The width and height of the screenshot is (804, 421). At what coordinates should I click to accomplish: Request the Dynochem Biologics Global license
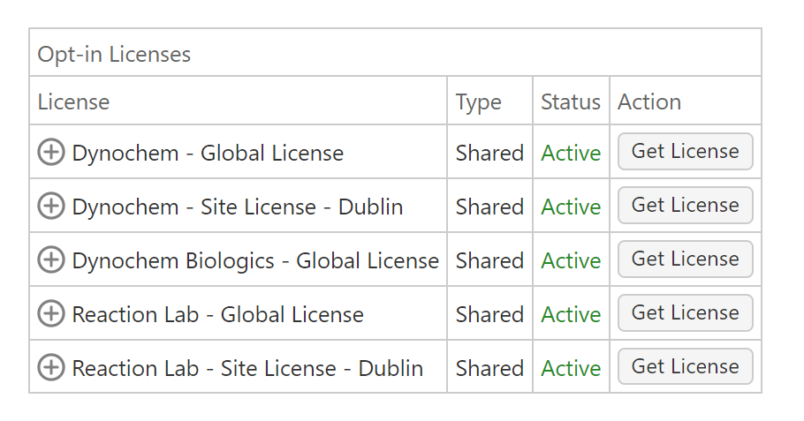coord(685,259)
